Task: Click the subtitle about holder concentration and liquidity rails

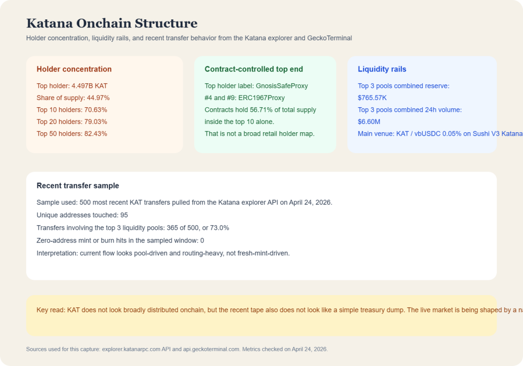Action: [x=188, y=38]
